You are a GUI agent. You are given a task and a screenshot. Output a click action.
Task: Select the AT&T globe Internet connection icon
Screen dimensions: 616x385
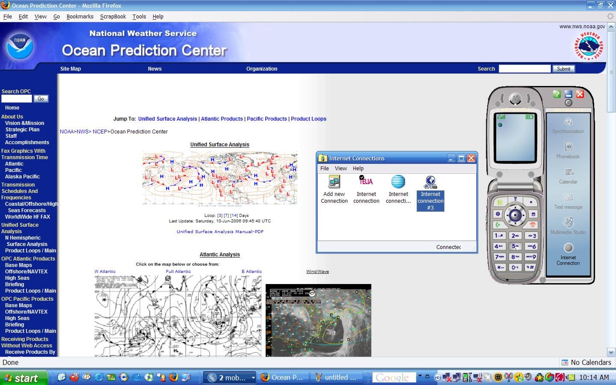[x=398, y=190]
